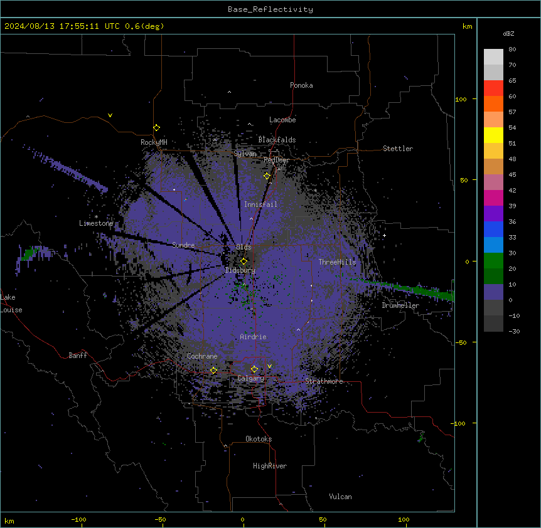Screen dimensions: 541x528
Task: Click the purple radar streak northwest of Limestone
Action: coord(65,168)
